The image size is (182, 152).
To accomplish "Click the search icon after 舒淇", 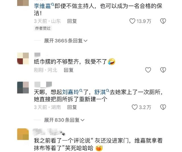I will point(107,90).
